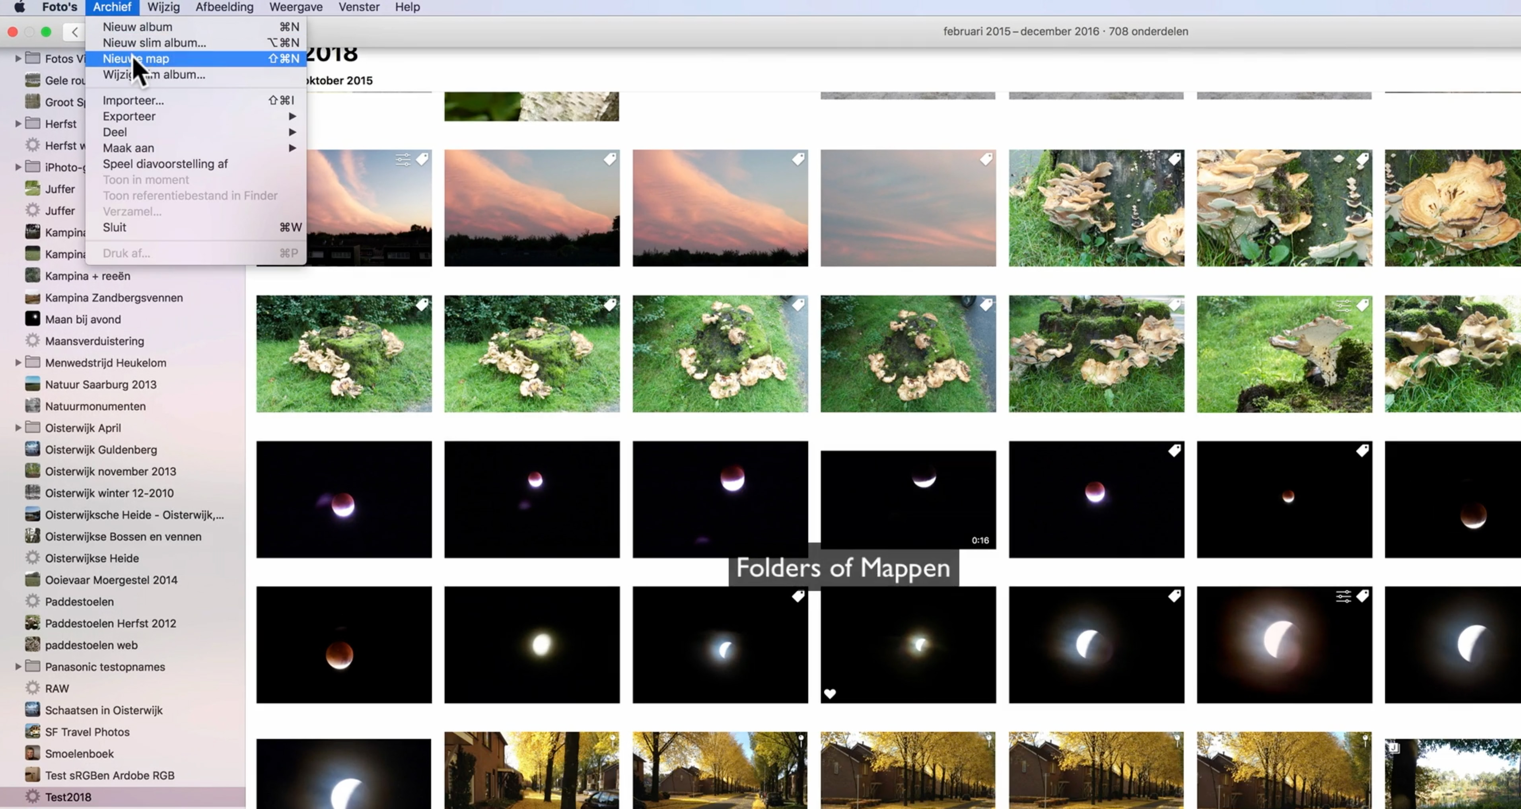Click the Gele album icon in sidebar
The height and width of the screenshot is (809, 1521).
pyautogui.click(x=33, y=80)
